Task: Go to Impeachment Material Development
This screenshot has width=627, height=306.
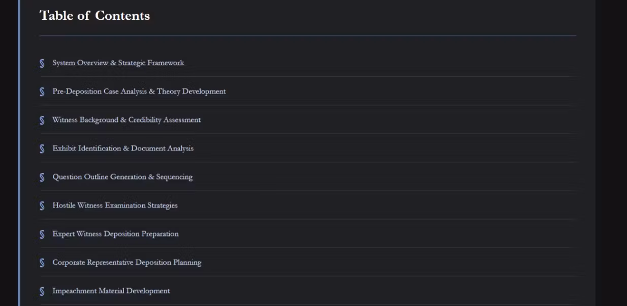Action: [x=111, y=291]
